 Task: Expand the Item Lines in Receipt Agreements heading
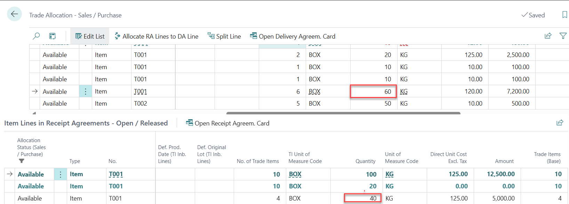coord(86,123)
